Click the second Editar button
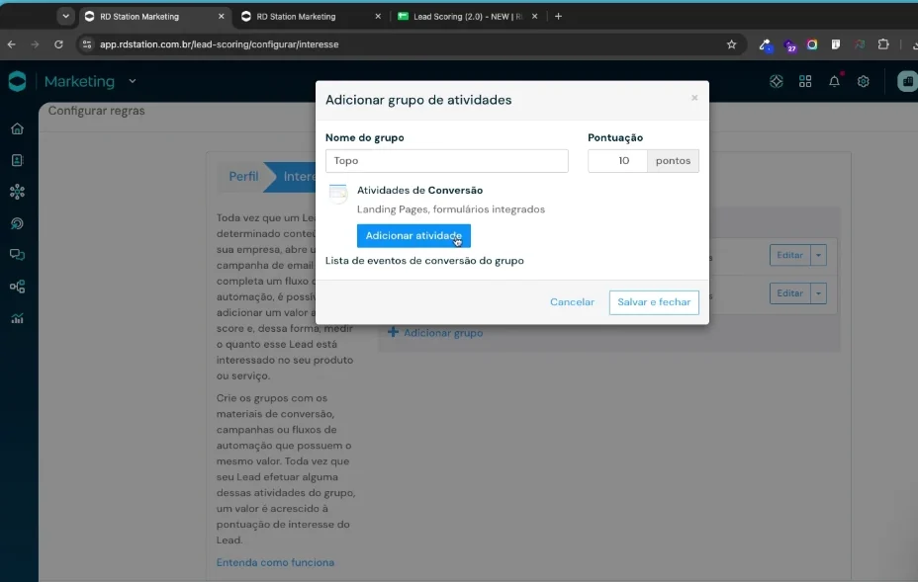This screenshot has width=918, height=582. coord(789,293)
